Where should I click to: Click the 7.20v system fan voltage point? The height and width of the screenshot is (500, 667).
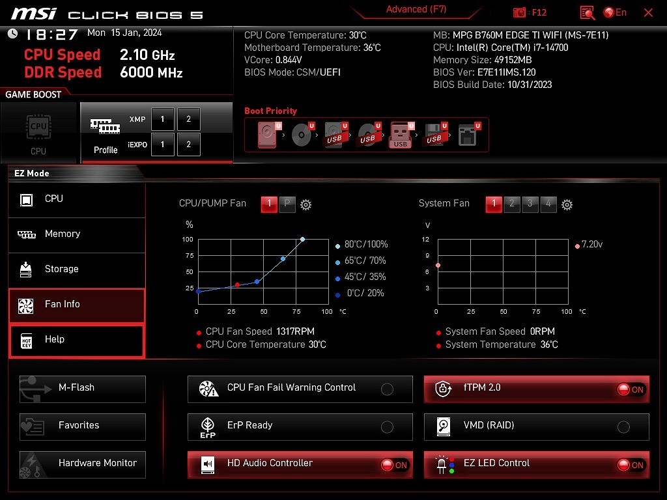tap(438, 266)
